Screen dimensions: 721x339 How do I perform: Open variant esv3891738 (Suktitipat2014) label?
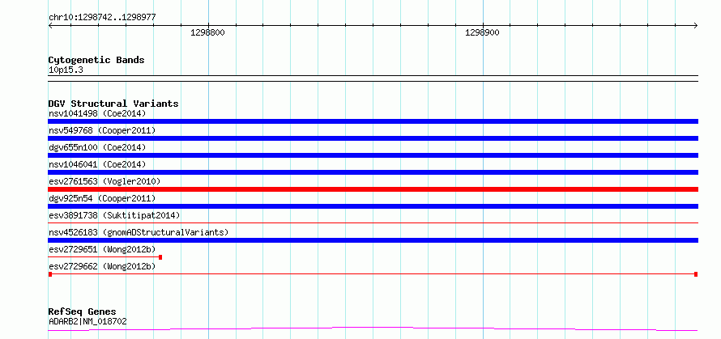pos(114,215)
